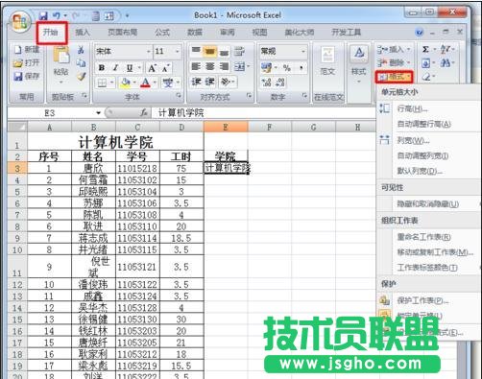Click the Sort & Filter icon
Viewport: 482px width, 379px height.
[x=446, y=49]
